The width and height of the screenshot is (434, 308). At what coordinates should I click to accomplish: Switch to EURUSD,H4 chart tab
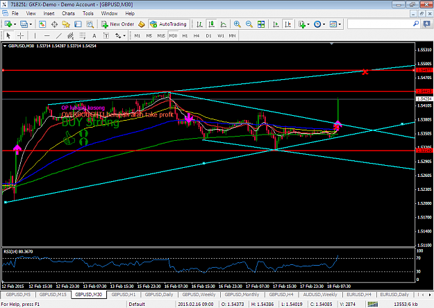tap(359, 294)
